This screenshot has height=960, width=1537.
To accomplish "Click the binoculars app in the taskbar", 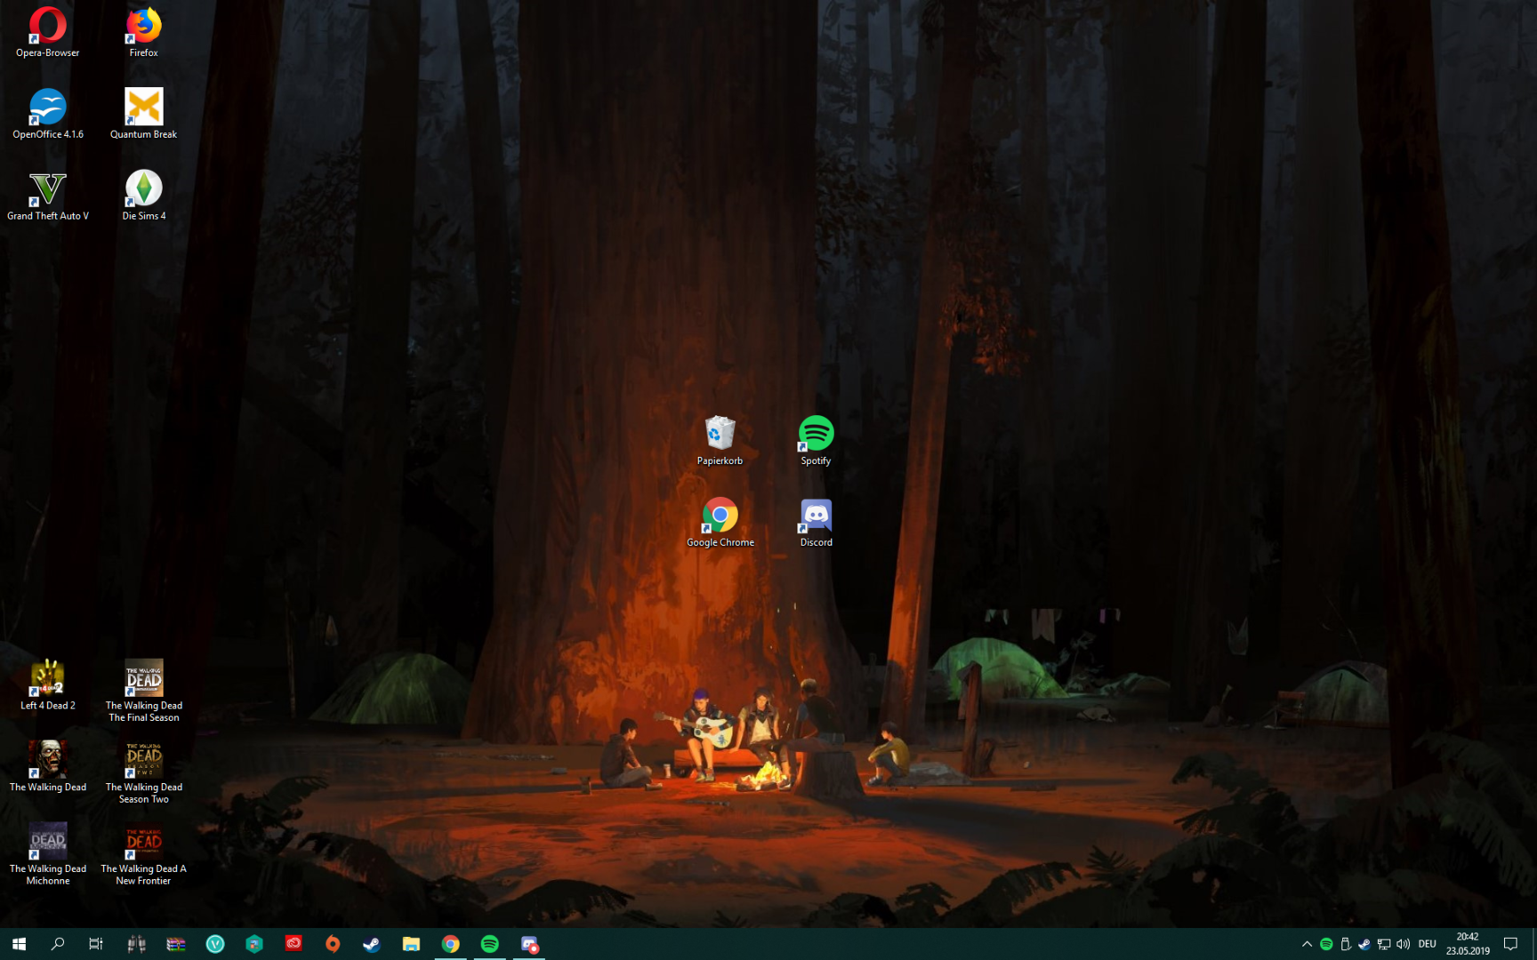I will 136,944.
